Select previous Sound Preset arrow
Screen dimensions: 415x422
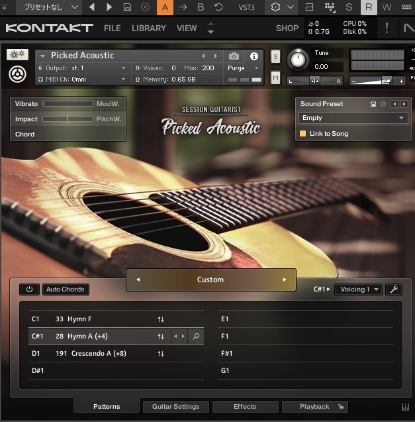pyautogui.click(x=394, y=104)
